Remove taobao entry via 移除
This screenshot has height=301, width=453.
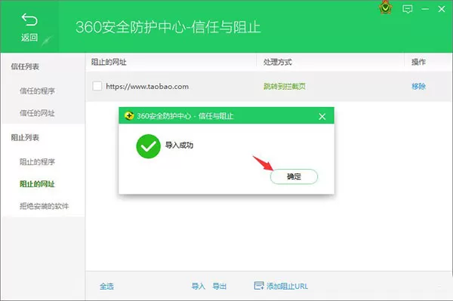pos(418,86)
